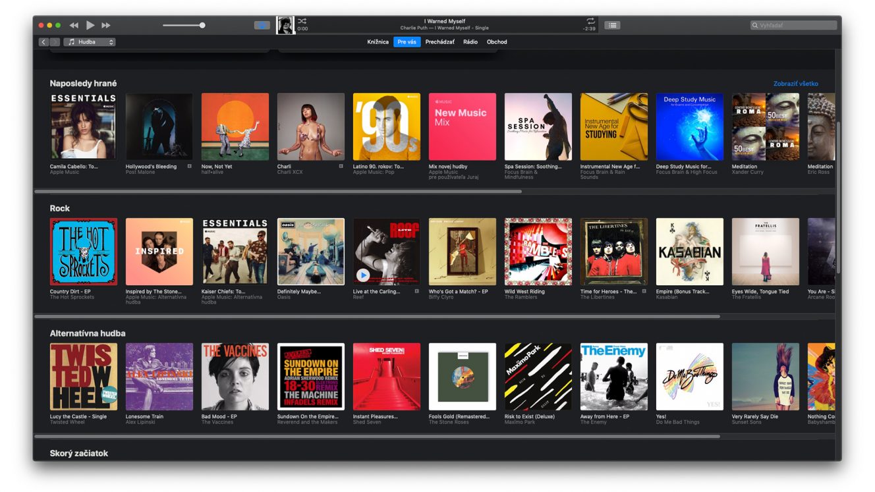Go back with the left arrow
Viewport: 875px width, 492px height.
43,42
